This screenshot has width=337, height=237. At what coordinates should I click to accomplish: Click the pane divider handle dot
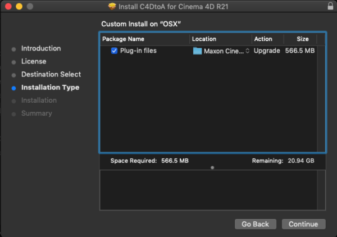[x=212, y=167]
